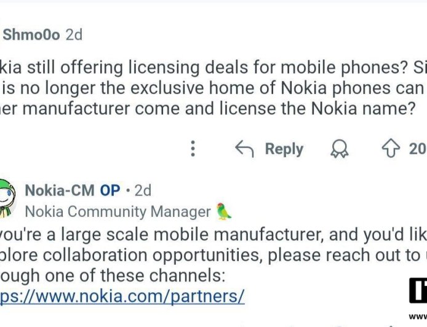Open Nokia-CM's user profile
The image size is (427, 327).
pos(60,191)
